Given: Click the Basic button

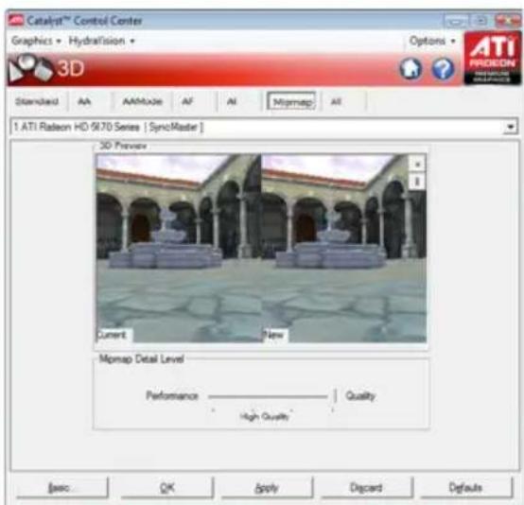Looking at the screenshot, I should pyautogui.click(x=61, y=488).
